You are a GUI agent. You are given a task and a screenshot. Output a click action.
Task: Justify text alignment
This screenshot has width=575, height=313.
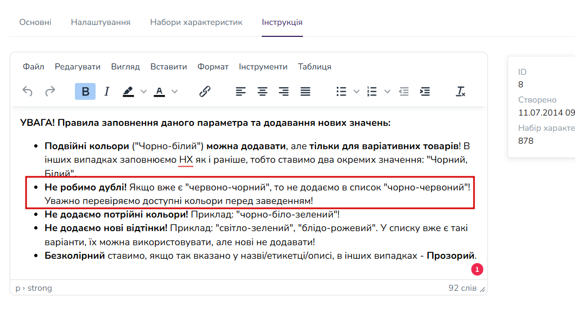pyautogui.click(x=305, y=91)
